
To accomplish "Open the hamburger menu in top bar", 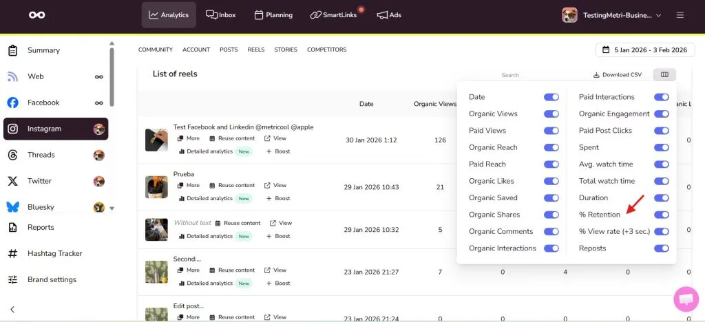I will (680, 15).
